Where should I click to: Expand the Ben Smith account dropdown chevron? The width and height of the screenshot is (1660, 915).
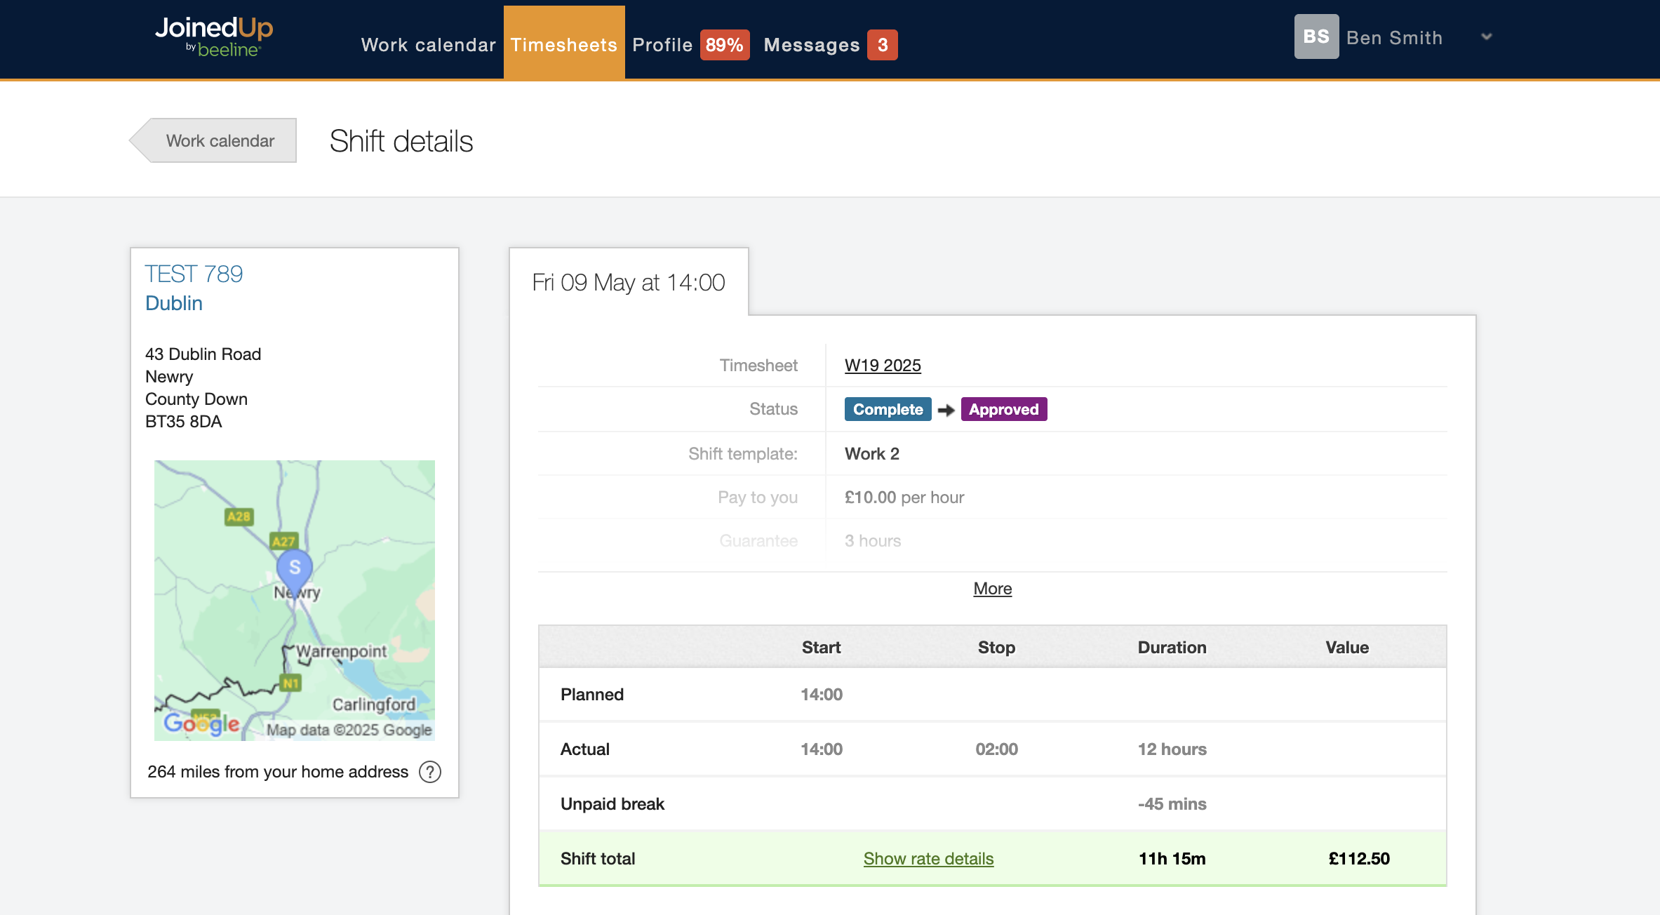pyautogui.click(x=1486, y=37)
